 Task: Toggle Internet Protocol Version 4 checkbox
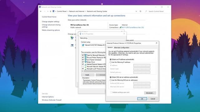click(x=83, y=64)
